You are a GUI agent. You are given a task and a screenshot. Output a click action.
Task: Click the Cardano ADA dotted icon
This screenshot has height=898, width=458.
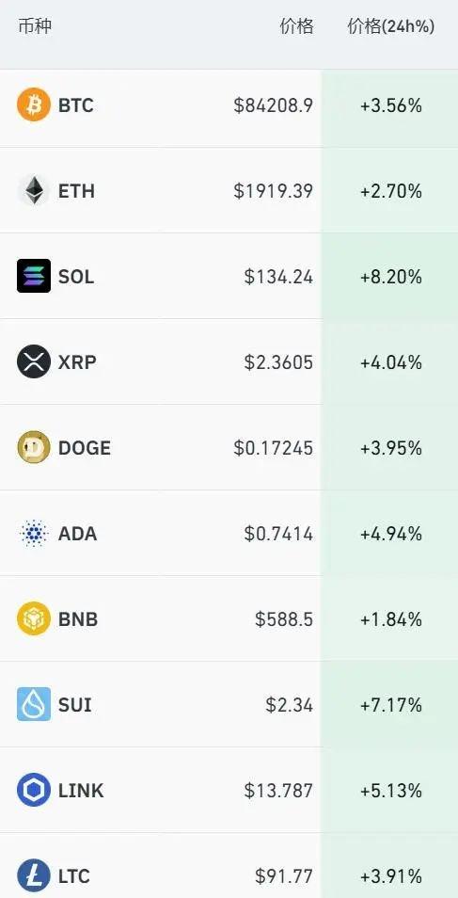[x=34, y=533]
